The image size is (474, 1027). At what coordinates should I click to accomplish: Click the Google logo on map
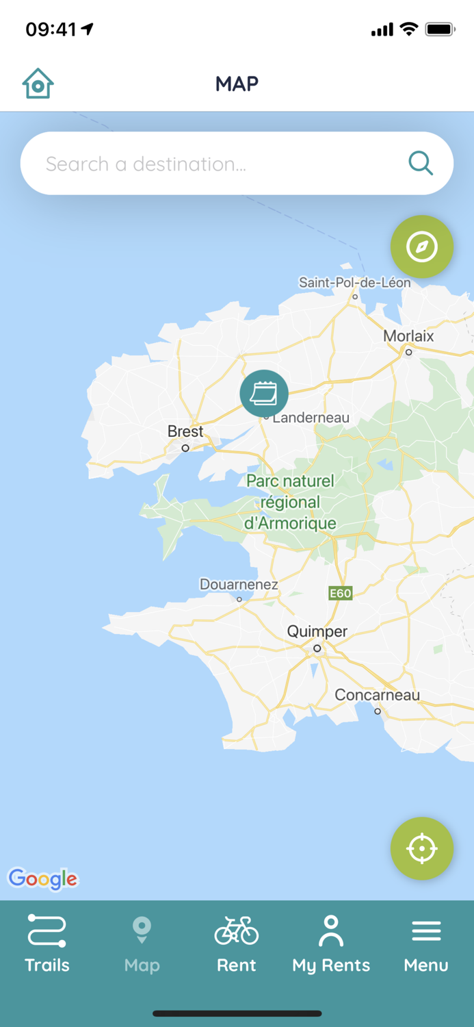[x=43, y=878]
